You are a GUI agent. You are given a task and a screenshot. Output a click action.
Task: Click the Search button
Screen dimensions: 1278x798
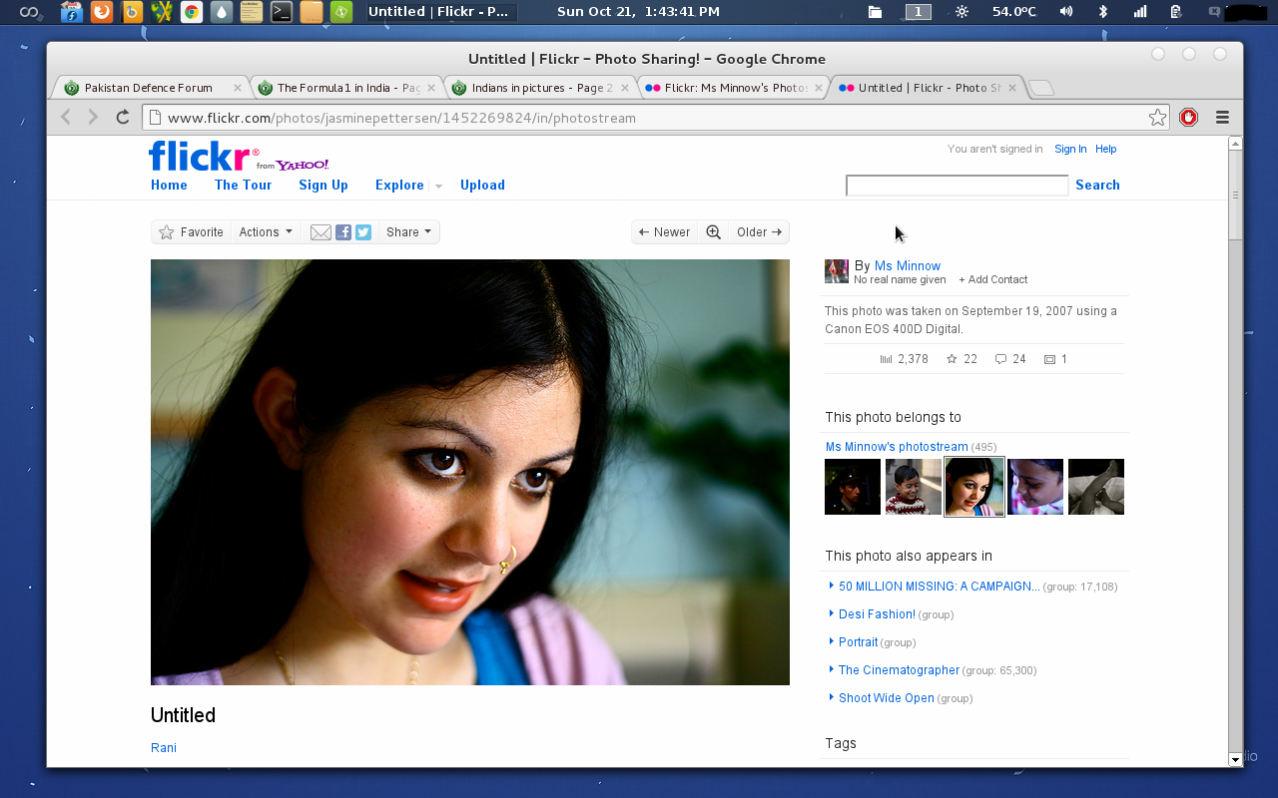(x=1097, y=185)
